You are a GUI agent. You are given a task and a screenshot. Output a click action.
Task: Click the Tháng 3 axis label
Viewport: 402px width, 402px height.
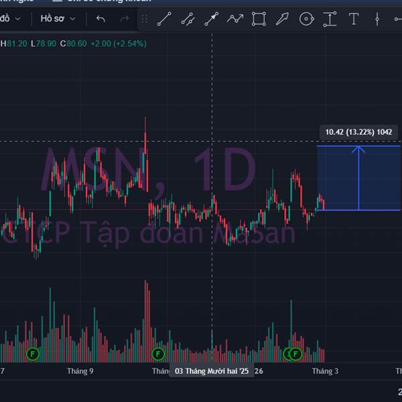[325, 371]
